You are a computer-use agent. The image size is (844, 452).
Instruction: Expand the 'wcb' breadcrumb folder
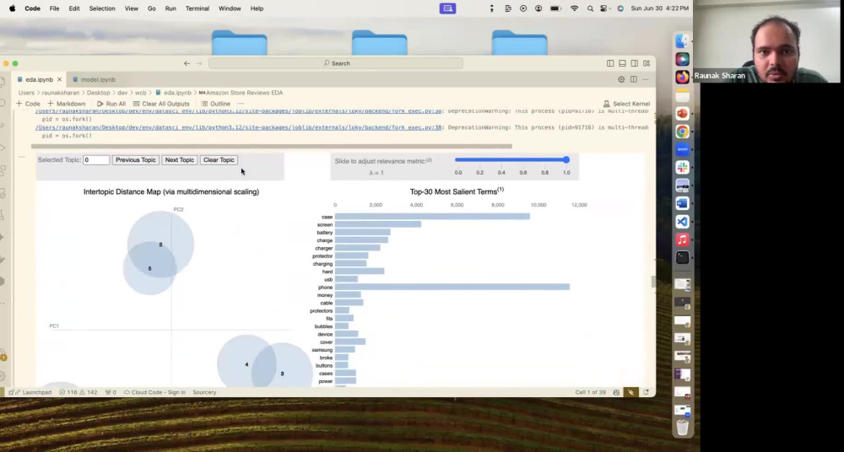click(x=140, y=93)
